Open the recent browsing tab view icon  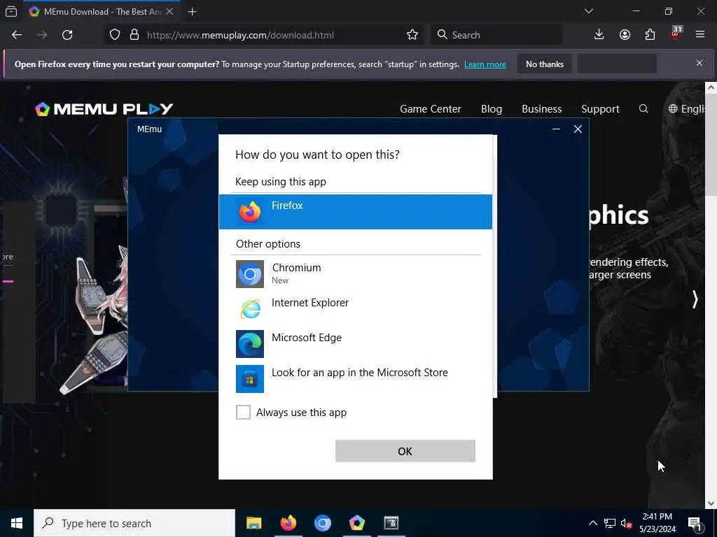[11, 12]
